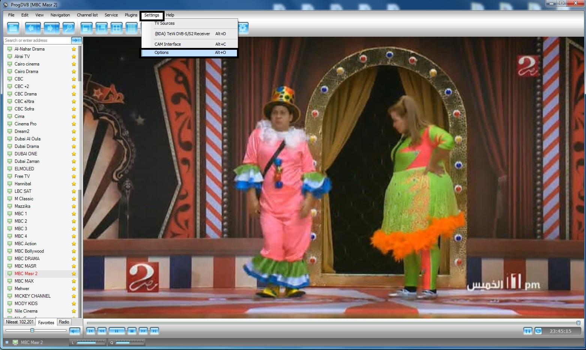Rewind with the double-left-arrow button
586x350 pixels.
click(102, 331)
